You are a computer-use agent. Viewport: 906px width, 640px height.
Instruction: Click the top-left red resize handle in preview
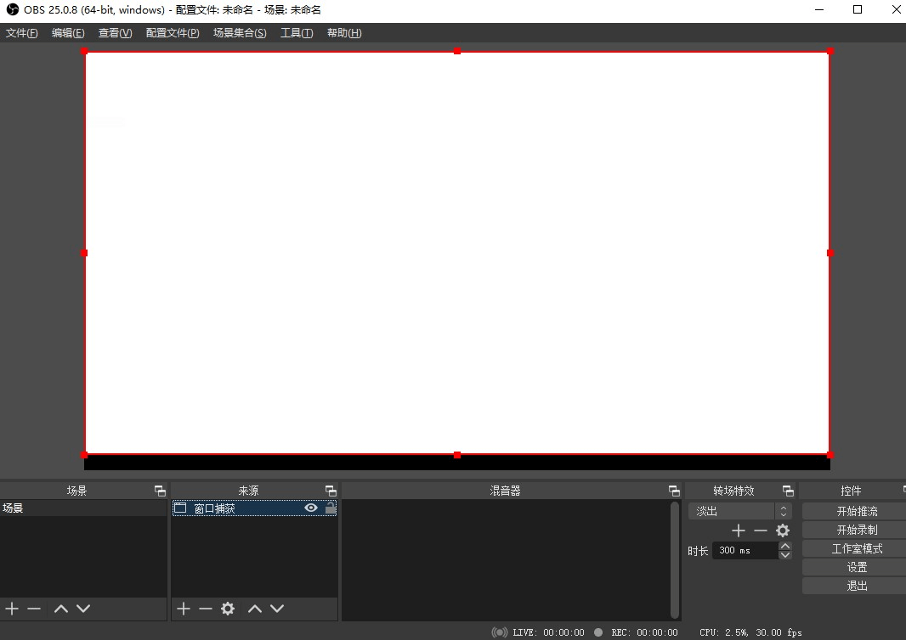[x=84, y=52]
